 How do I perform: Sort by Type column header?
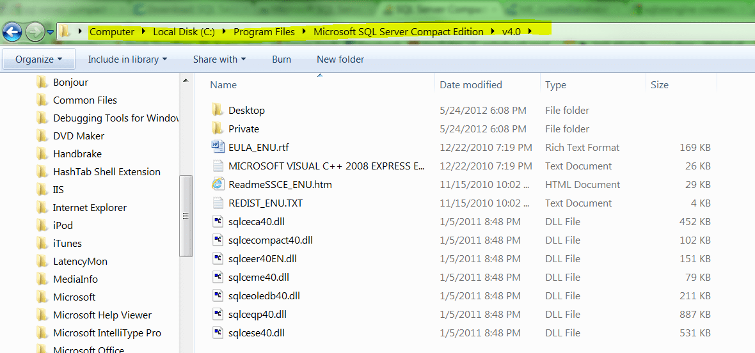tap(555, 84)
